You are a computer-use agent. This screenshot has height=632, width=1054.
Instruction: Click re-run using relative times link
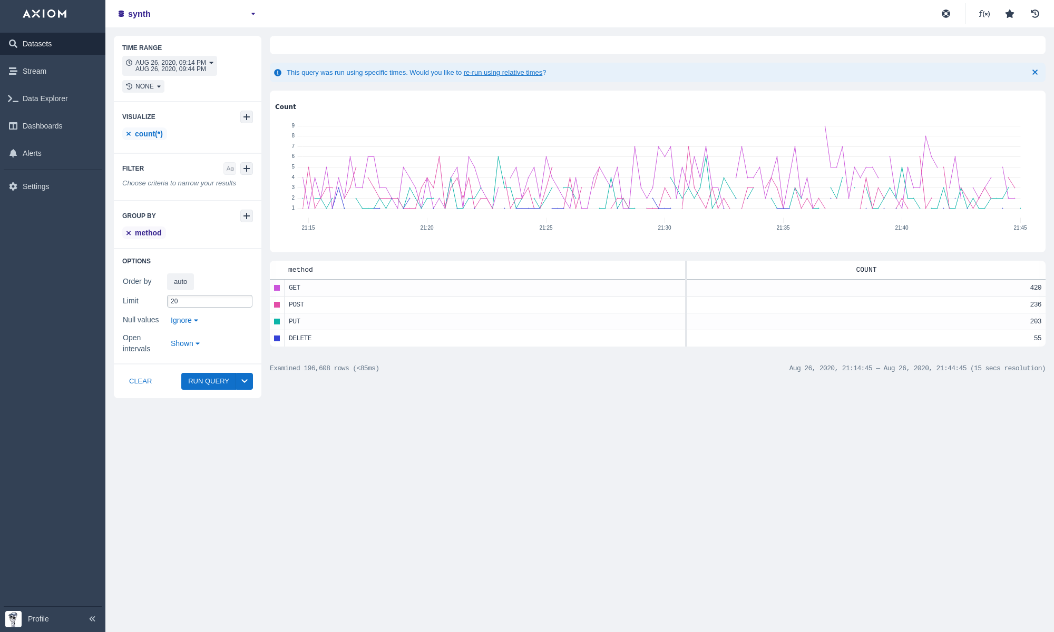point(503,73)
